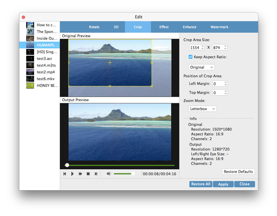This screenshot has width=277, height=216.
Task: Click the crop height stepper
Action: pos(225,48)
